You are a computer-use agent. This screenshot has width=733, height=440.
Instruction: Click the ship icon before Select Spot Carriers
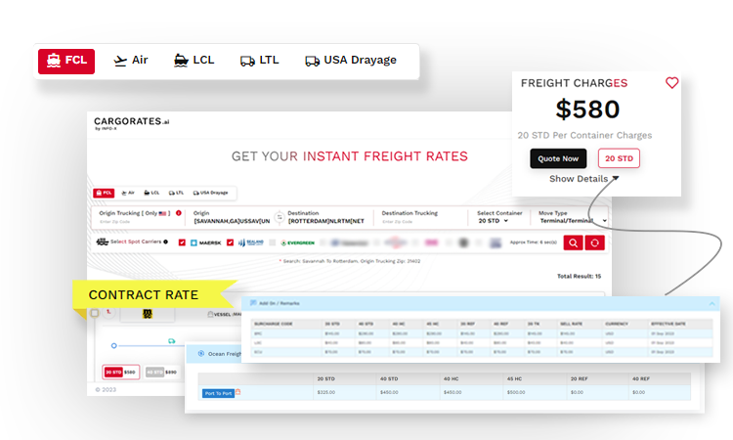(x=102, y=242)
